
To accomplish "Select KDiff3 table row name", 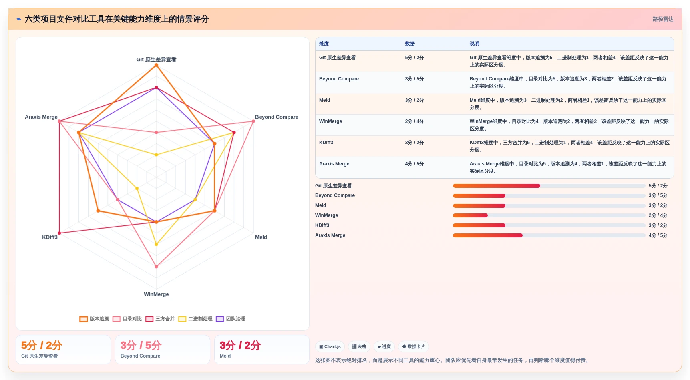I will point(326,143).
